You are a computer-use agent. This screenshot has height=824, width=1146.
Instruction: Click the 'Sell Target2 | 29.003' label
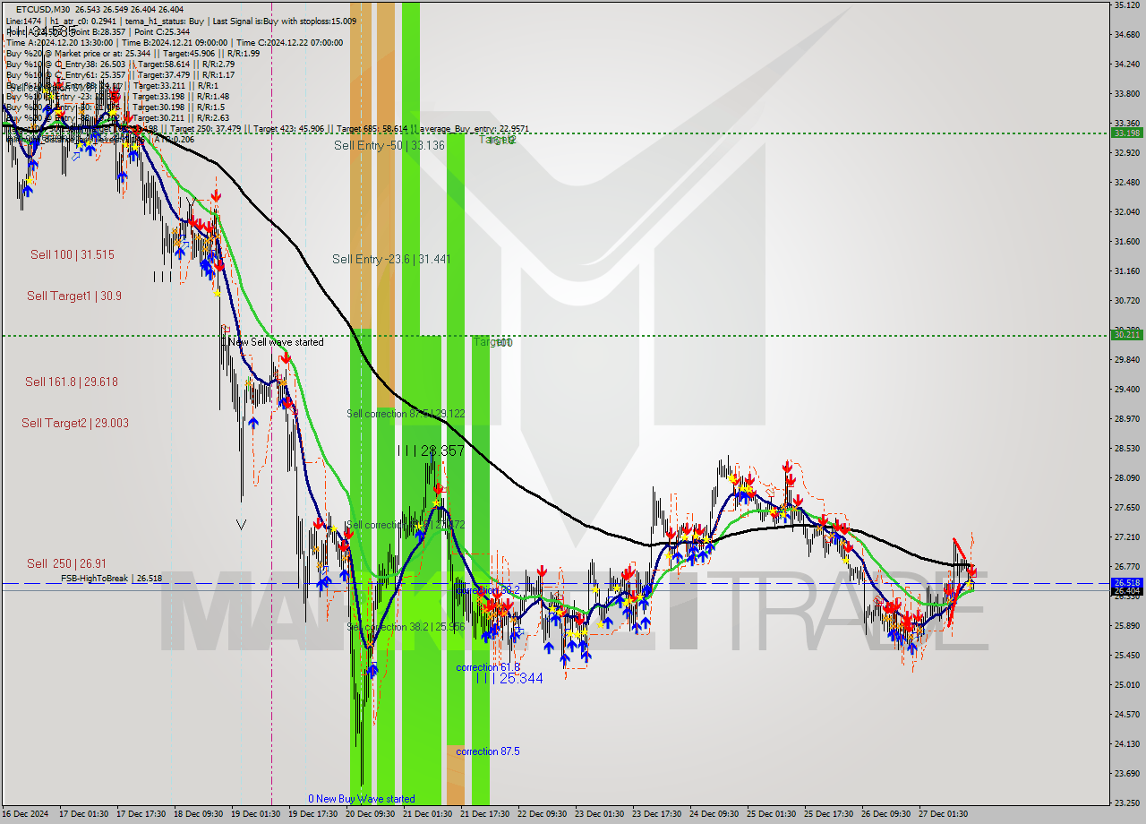75,423
